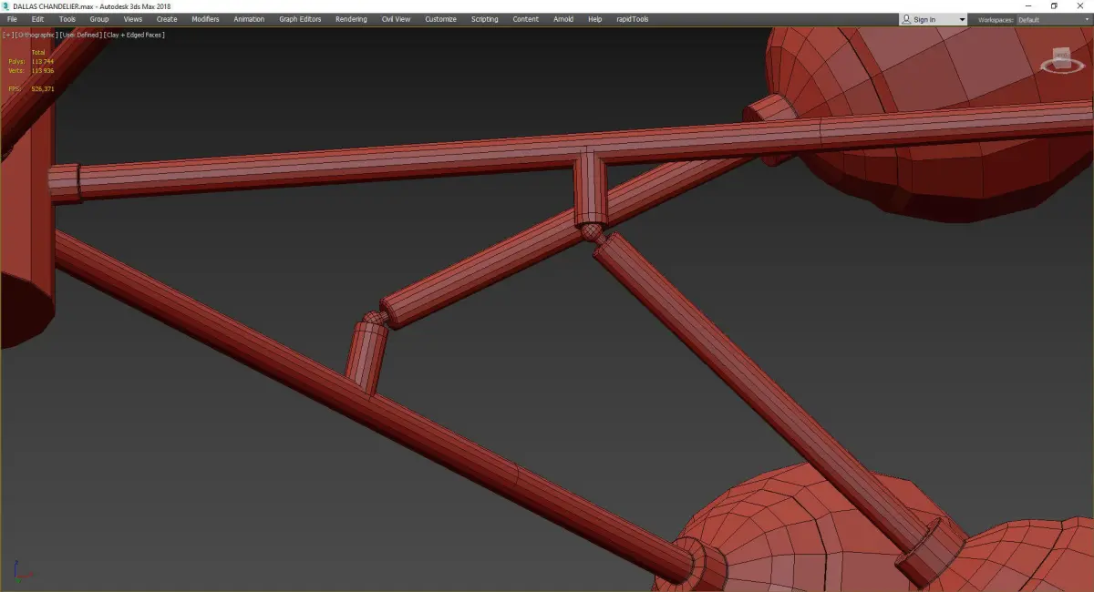
Task: Open the rapidTools menu
Action: click(x=632, y=19)
